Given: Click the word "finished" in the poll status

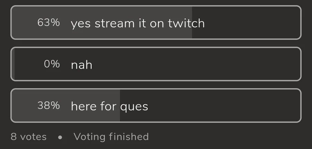Looking at the screenshot, I should point(129,137).
